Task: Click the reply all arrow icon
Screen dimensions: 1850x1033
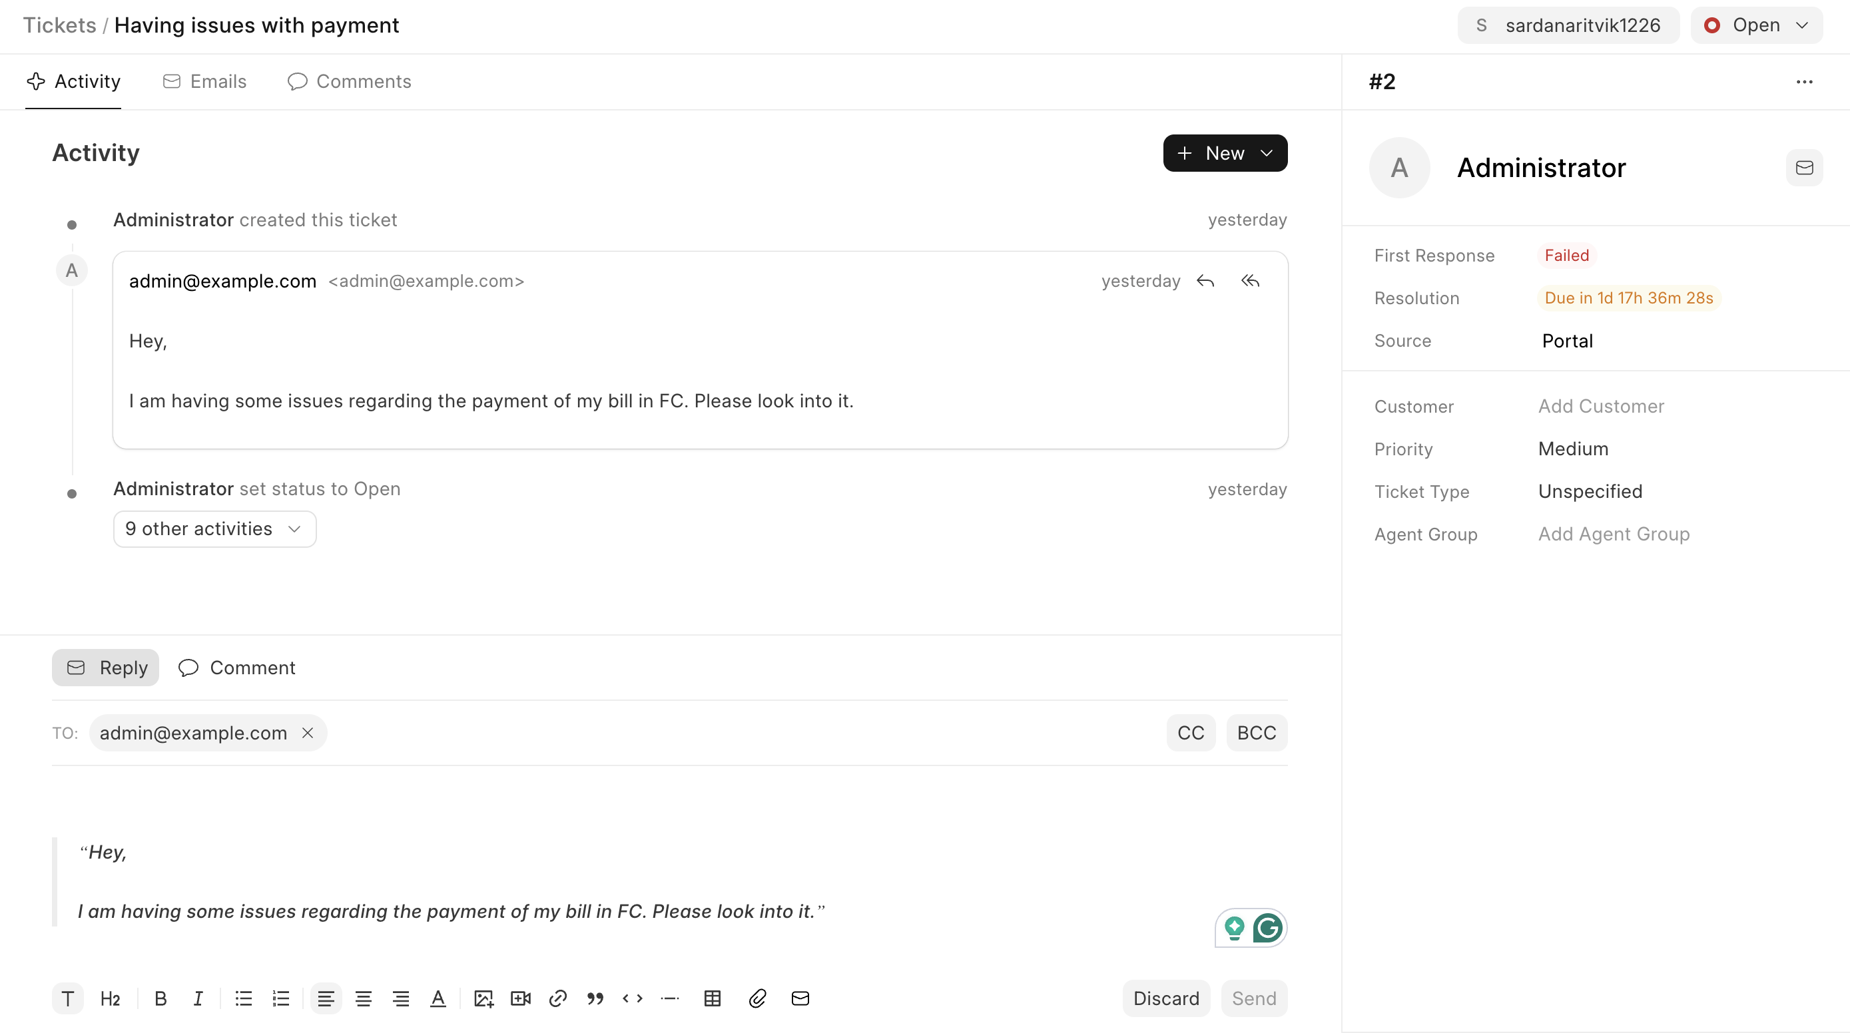Action: point(1251,281)
